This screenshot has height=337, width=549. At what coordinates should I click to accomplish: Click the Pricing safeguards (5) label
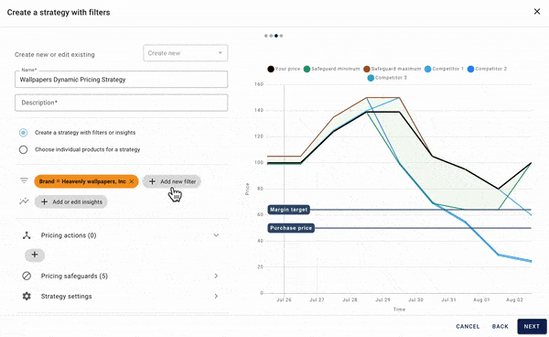(74, 276)
